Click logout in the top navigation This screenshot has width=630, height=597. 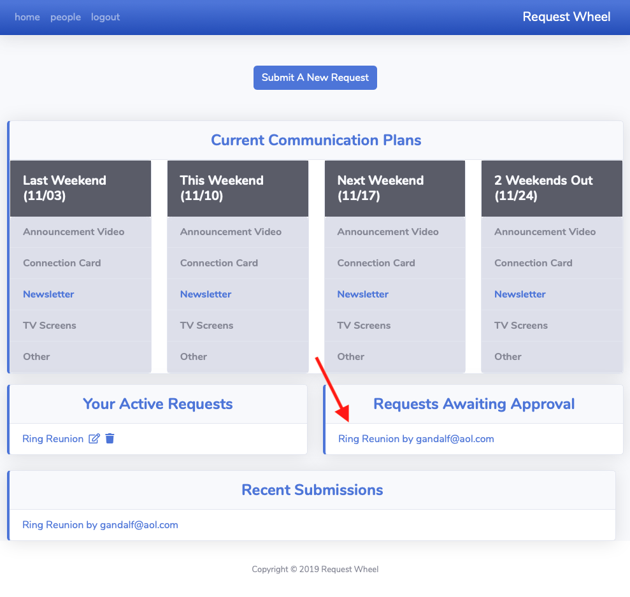point(105,17)
